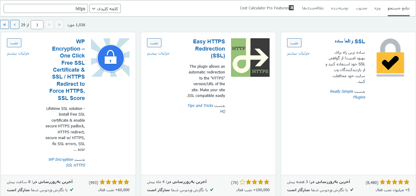Open the WP Encryption plugin title link

tap(67, 70)
